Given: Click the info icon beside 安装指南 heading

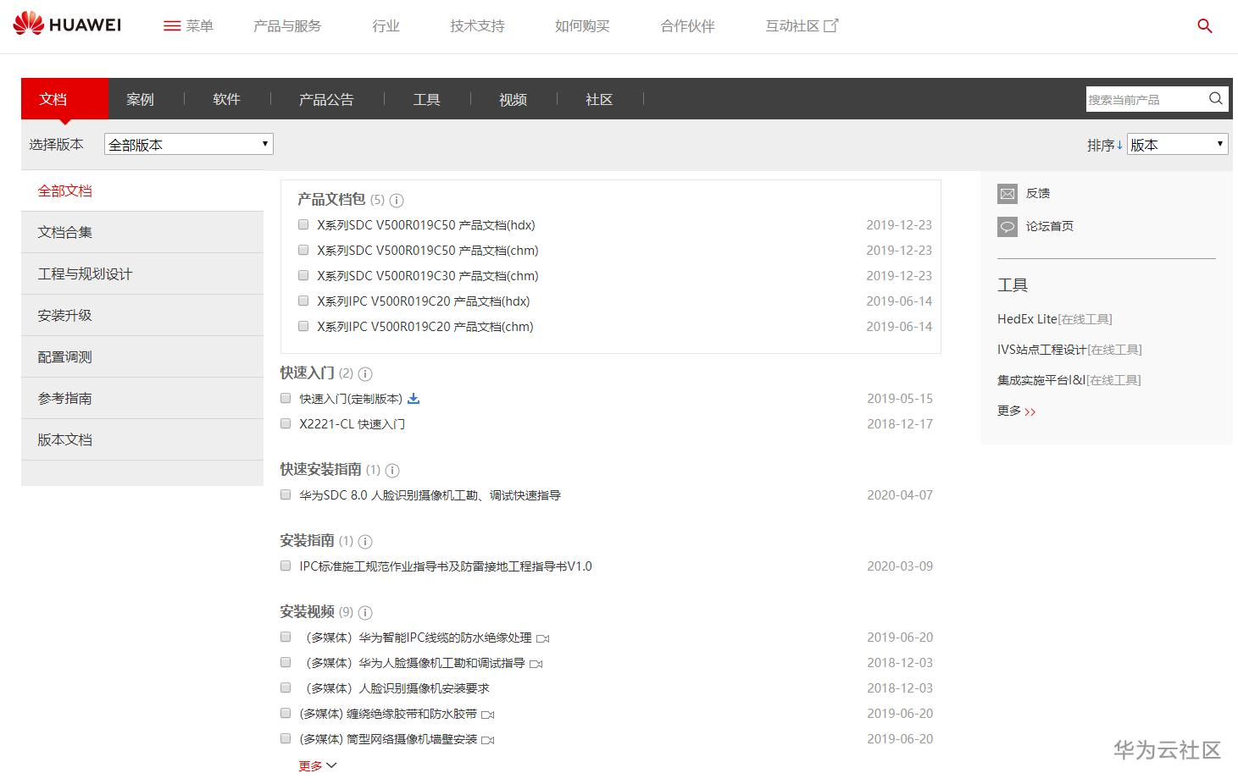Looking at the screenshot, I should pos(365,542).
